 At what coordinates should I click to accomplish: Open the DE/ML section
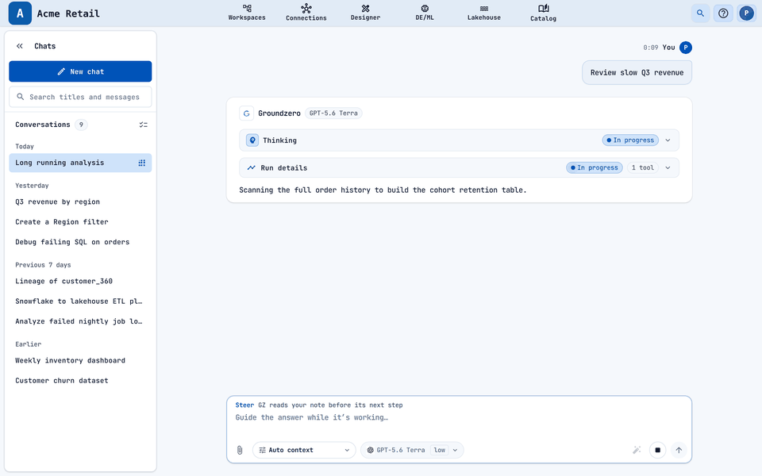click(425, 13)
